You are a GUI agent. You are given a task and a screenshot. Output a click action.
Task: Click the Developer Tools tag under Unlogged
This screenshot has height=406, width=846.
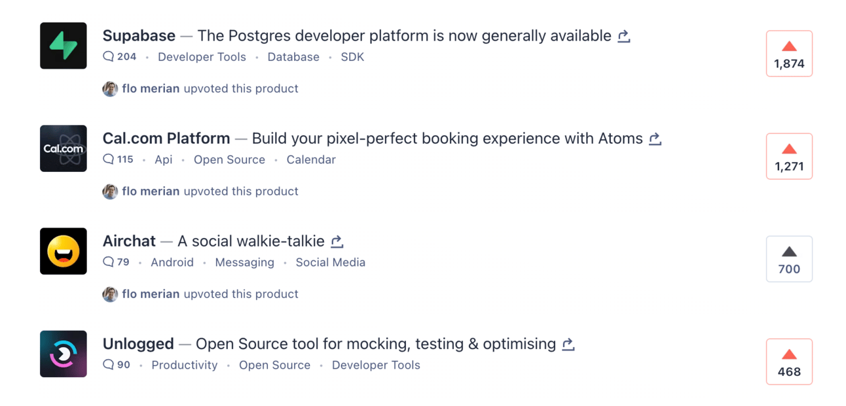(376, 365)
